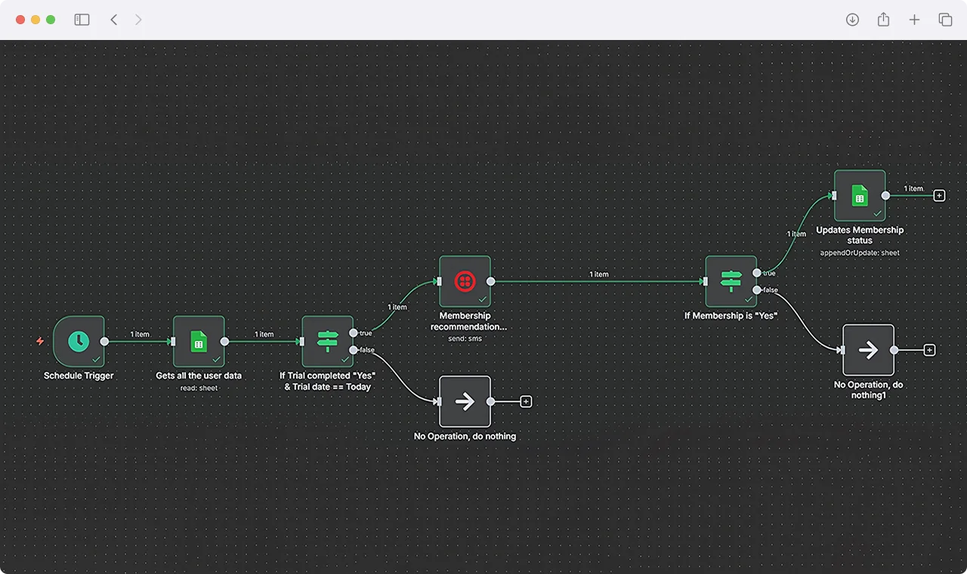
Task: Select the If Trial completed condition node
Action: point(328,341)
